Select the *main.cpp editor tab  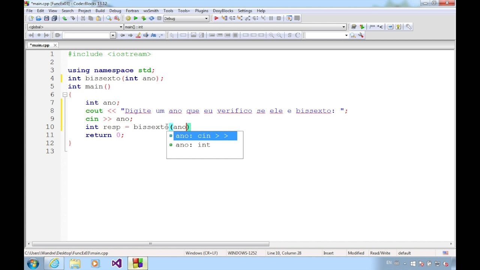coord(40,45)
